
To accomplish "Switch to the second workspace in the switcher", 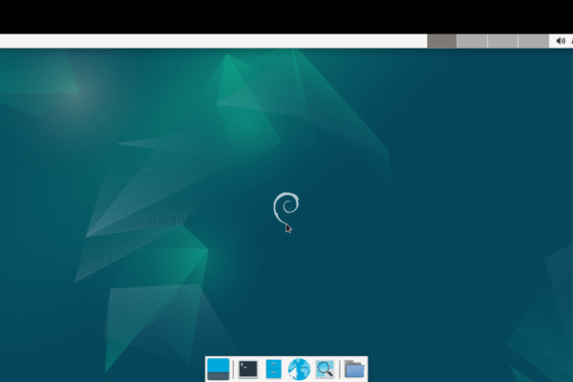I will (x=472, y=41).
